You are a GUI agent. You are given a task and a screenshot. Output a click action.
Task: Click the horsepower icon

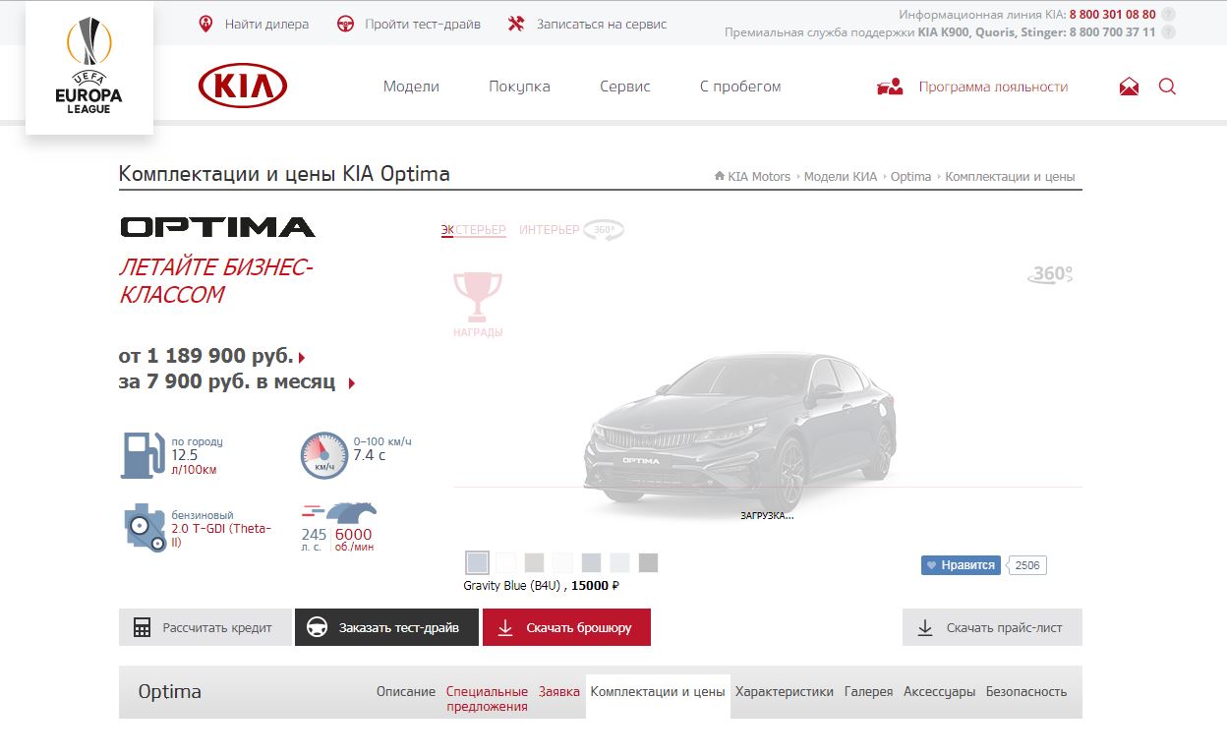[339, 514]
